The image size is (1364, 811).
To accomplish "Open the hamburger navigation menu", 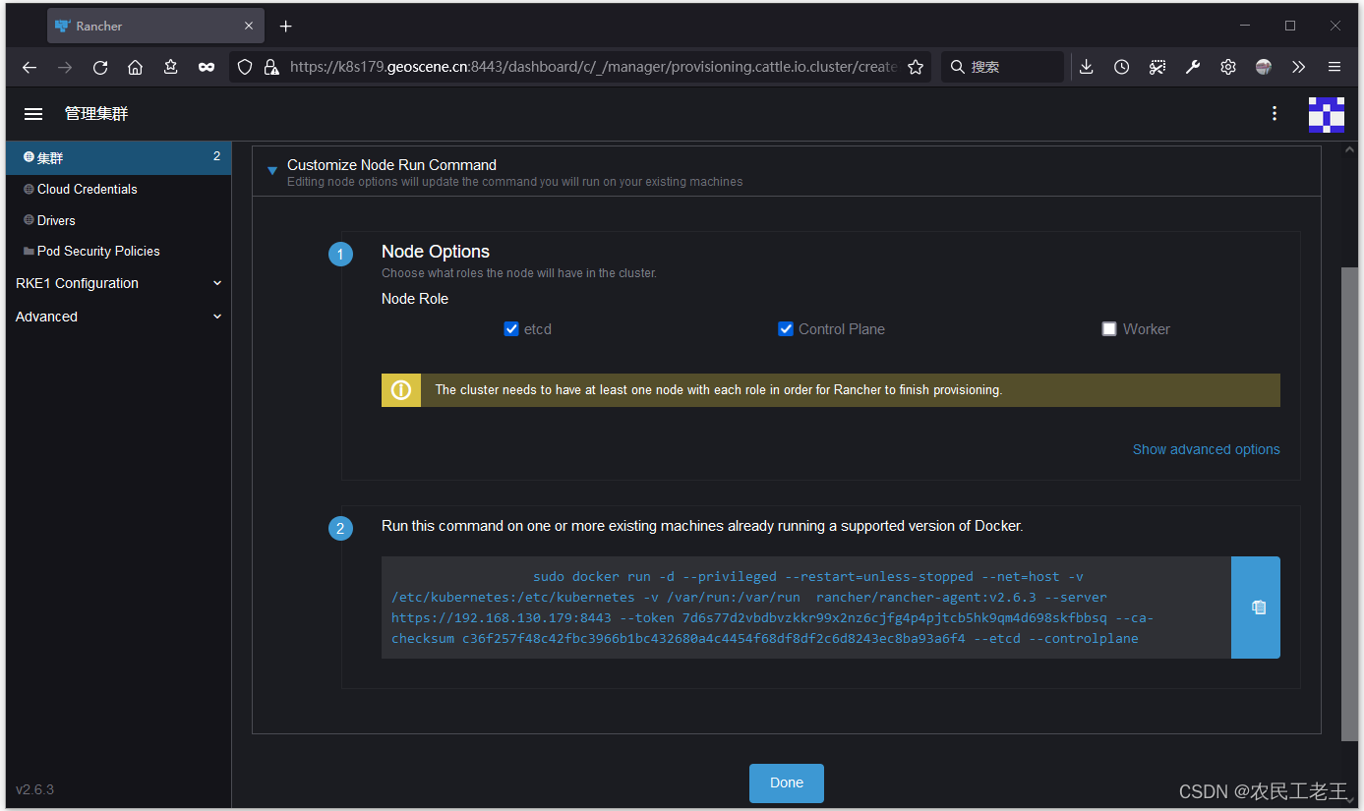I will pos(33,114).
